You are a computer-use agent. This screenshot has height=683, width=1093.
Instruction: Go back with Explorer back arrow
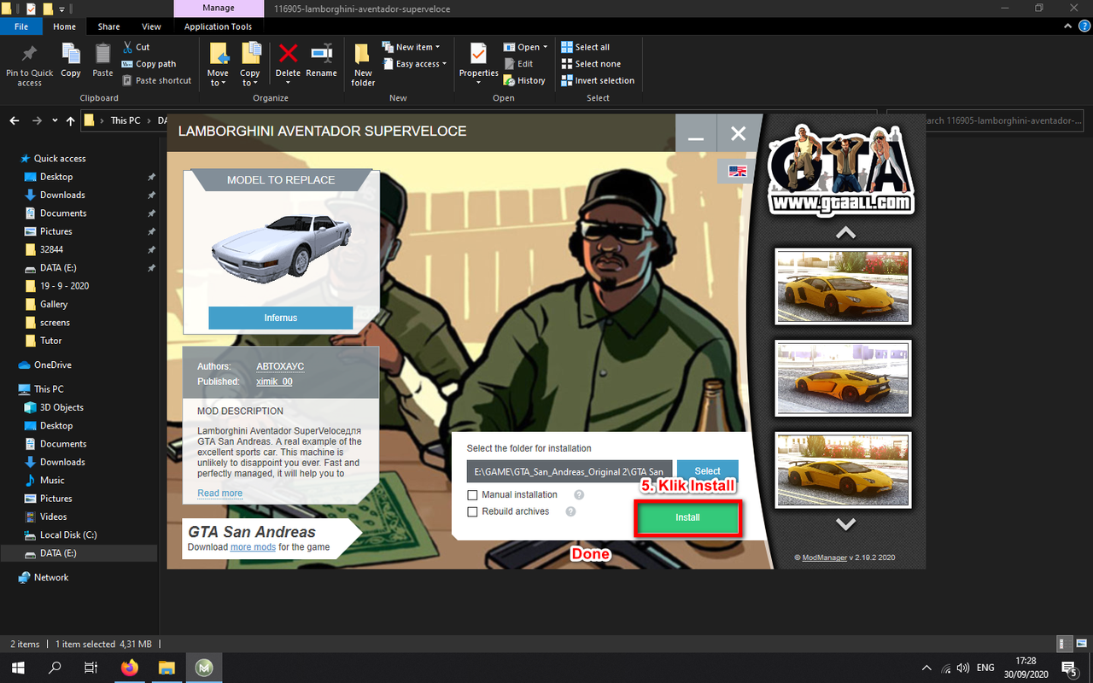[x=14, y=120]
